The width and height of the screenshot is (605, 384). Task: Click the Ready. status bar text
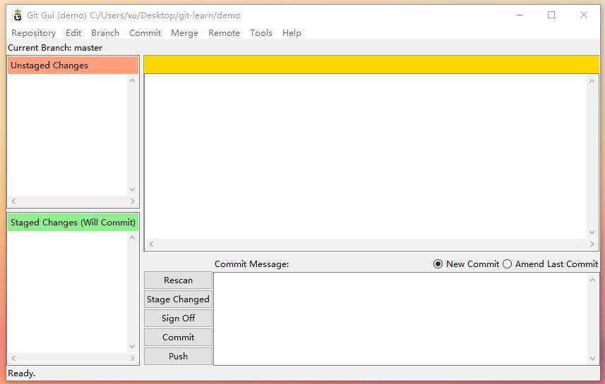tap(22, 373)
